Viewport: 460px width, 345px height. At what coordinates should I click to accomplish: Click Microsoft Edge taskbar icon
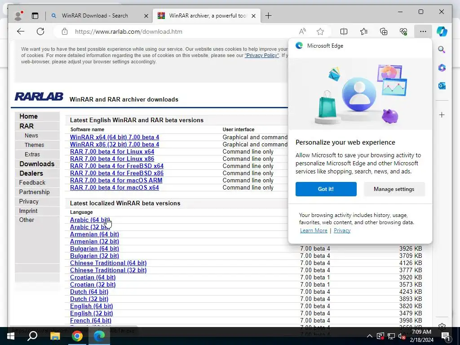point(99,336)
